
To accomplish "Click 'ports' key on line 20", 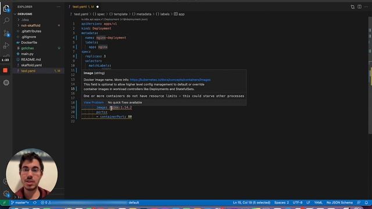I will click(x=101, y=112).
